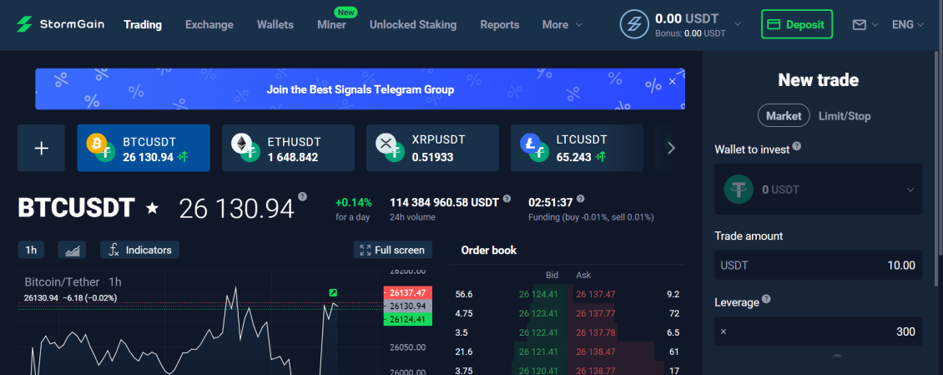This screenshot has width=943, height=375.
Task: Open the chart type selector icon
Action: point(72,250)
